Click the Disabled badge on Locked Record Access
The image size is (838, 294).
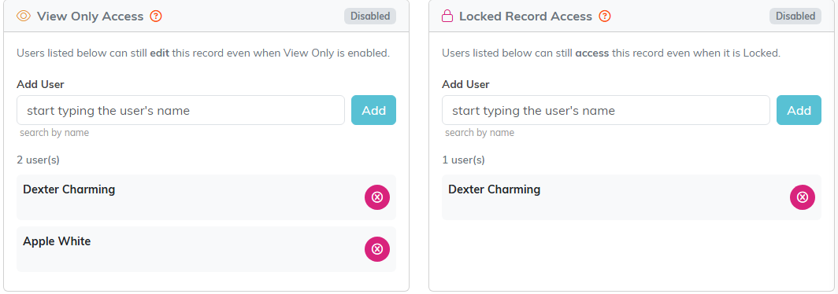[x=795, y=16]
